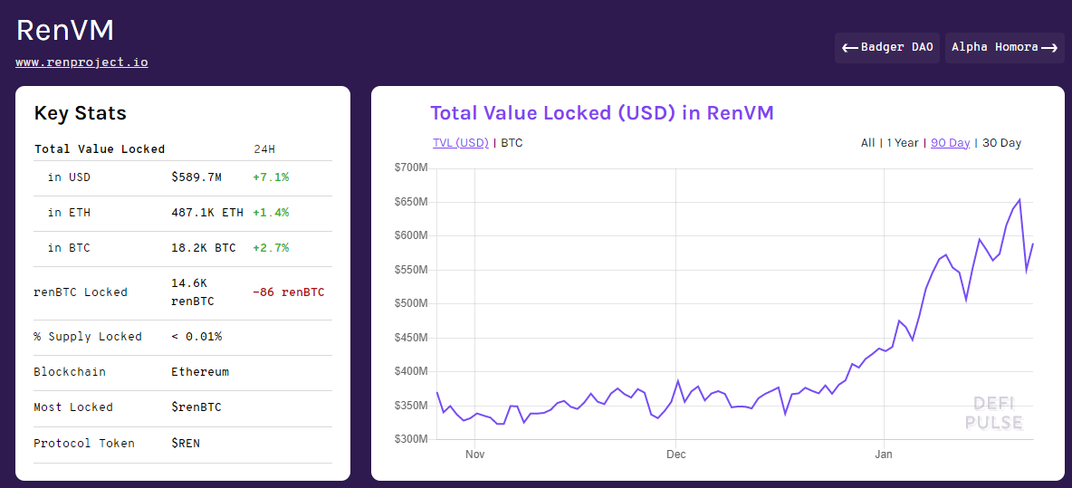Click the DEFI PULSE watermark logo
1072x488 pixels.
[993, 413]
